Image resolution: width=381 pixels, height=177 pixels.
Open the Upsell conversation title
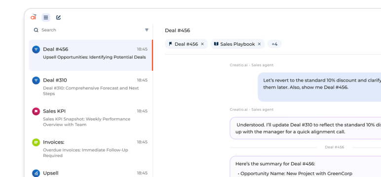tap(51, 173)
